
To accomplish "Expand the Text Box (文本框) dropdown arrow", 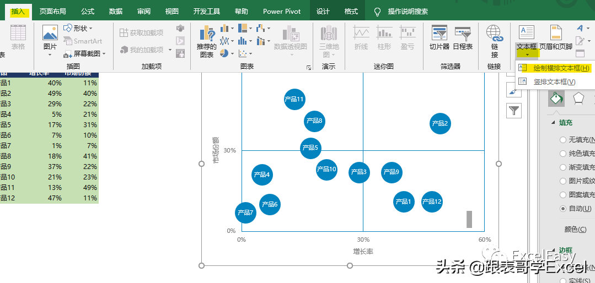I will click(x=527, y=55).
